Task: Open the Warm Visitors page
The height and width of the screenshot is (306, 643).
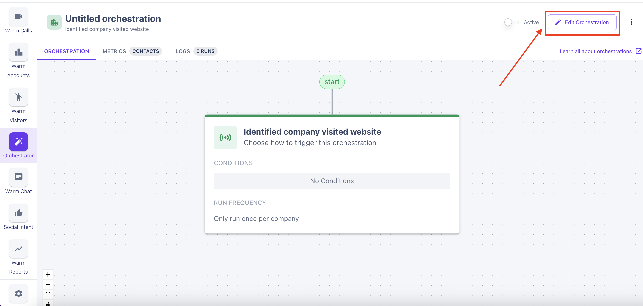Action: point(18,105)
